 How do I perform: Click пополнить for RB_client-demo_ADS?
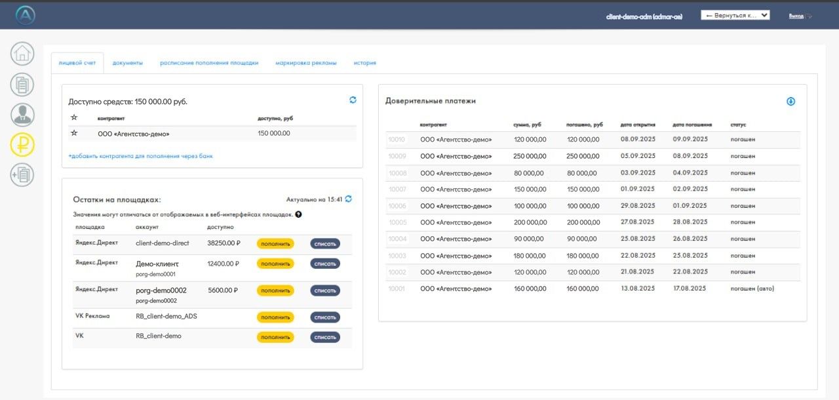pyautogui.click(x=275, y=317)
